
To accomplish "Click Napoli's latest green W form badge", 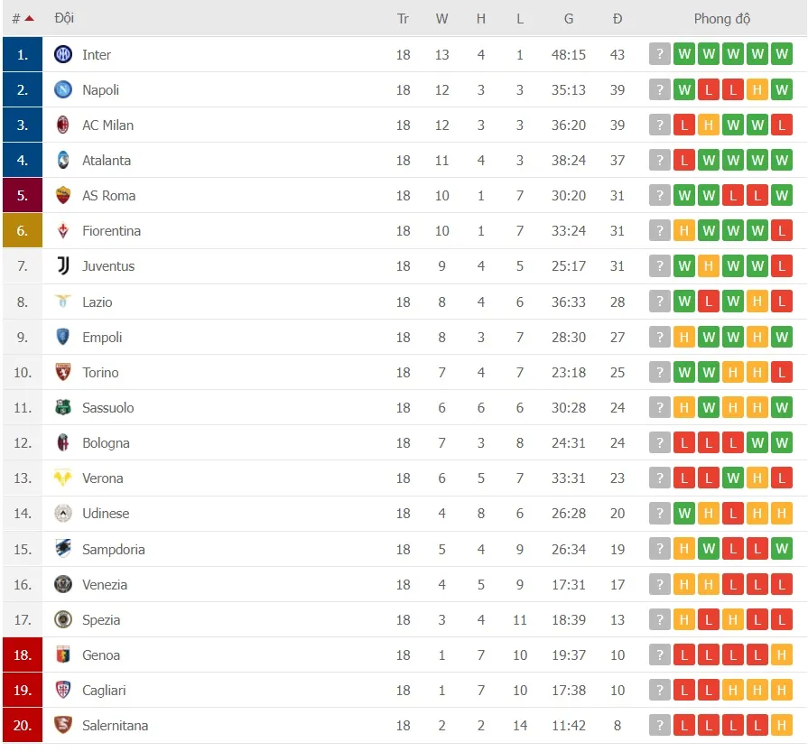I will click(684, 89).
